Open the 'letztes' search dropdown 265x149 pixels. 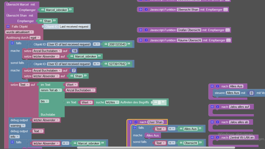[112, 102]
